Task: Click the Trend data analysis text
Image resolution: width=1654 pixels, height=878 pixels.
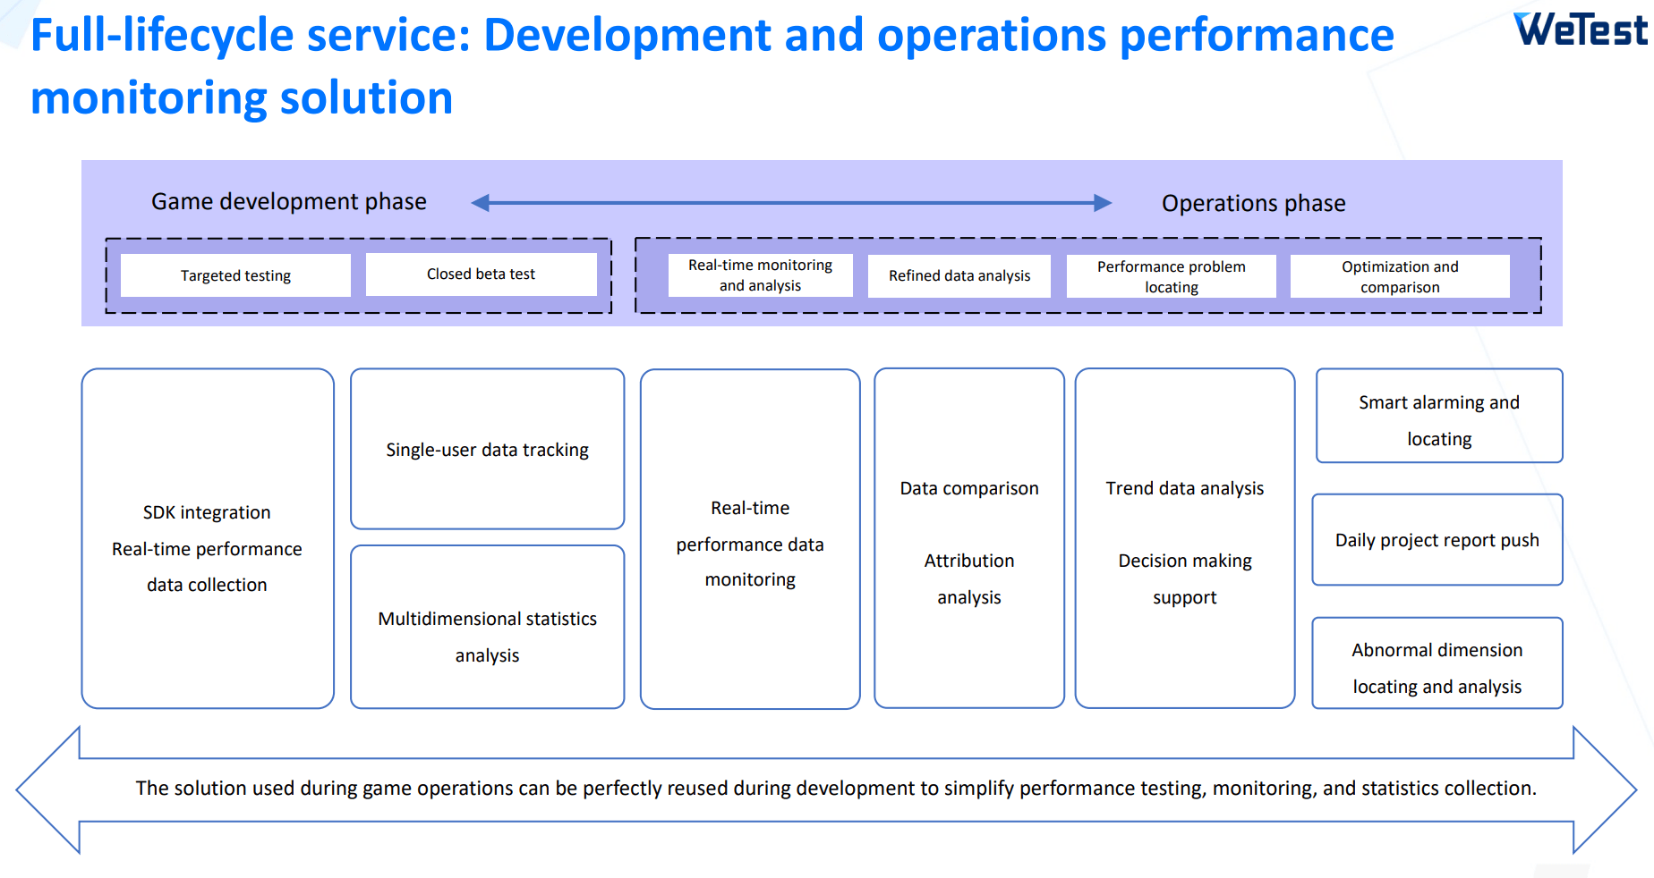Action: 1185,488
